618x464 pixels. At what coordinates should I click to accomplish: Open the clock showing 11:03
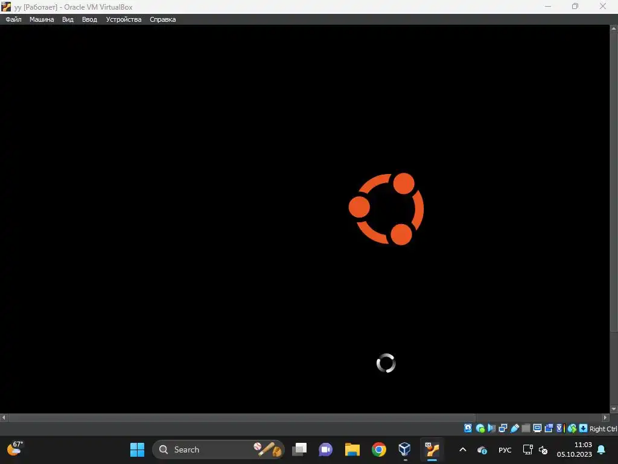[575, 449]
